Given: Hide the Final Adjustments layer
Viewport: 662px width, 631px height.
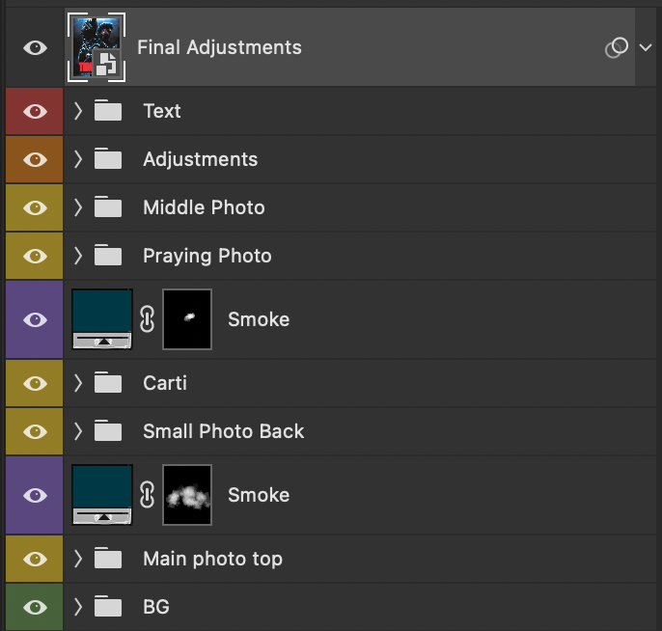Looking at the screenshot, I should pyautogui.click(x=35, y=47).
